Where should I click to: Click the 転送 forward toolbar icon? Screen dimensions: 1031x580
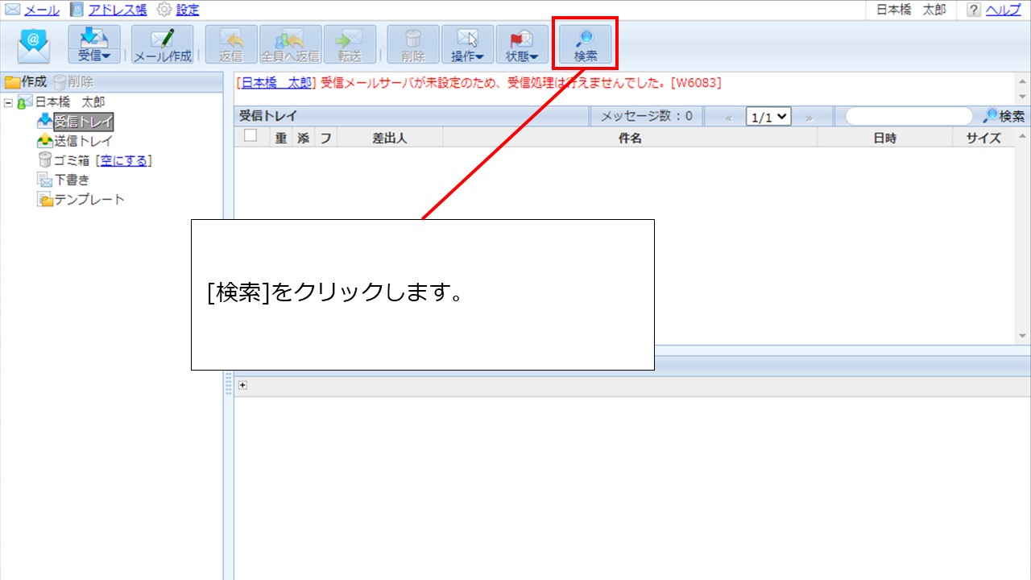coord(349,44)
